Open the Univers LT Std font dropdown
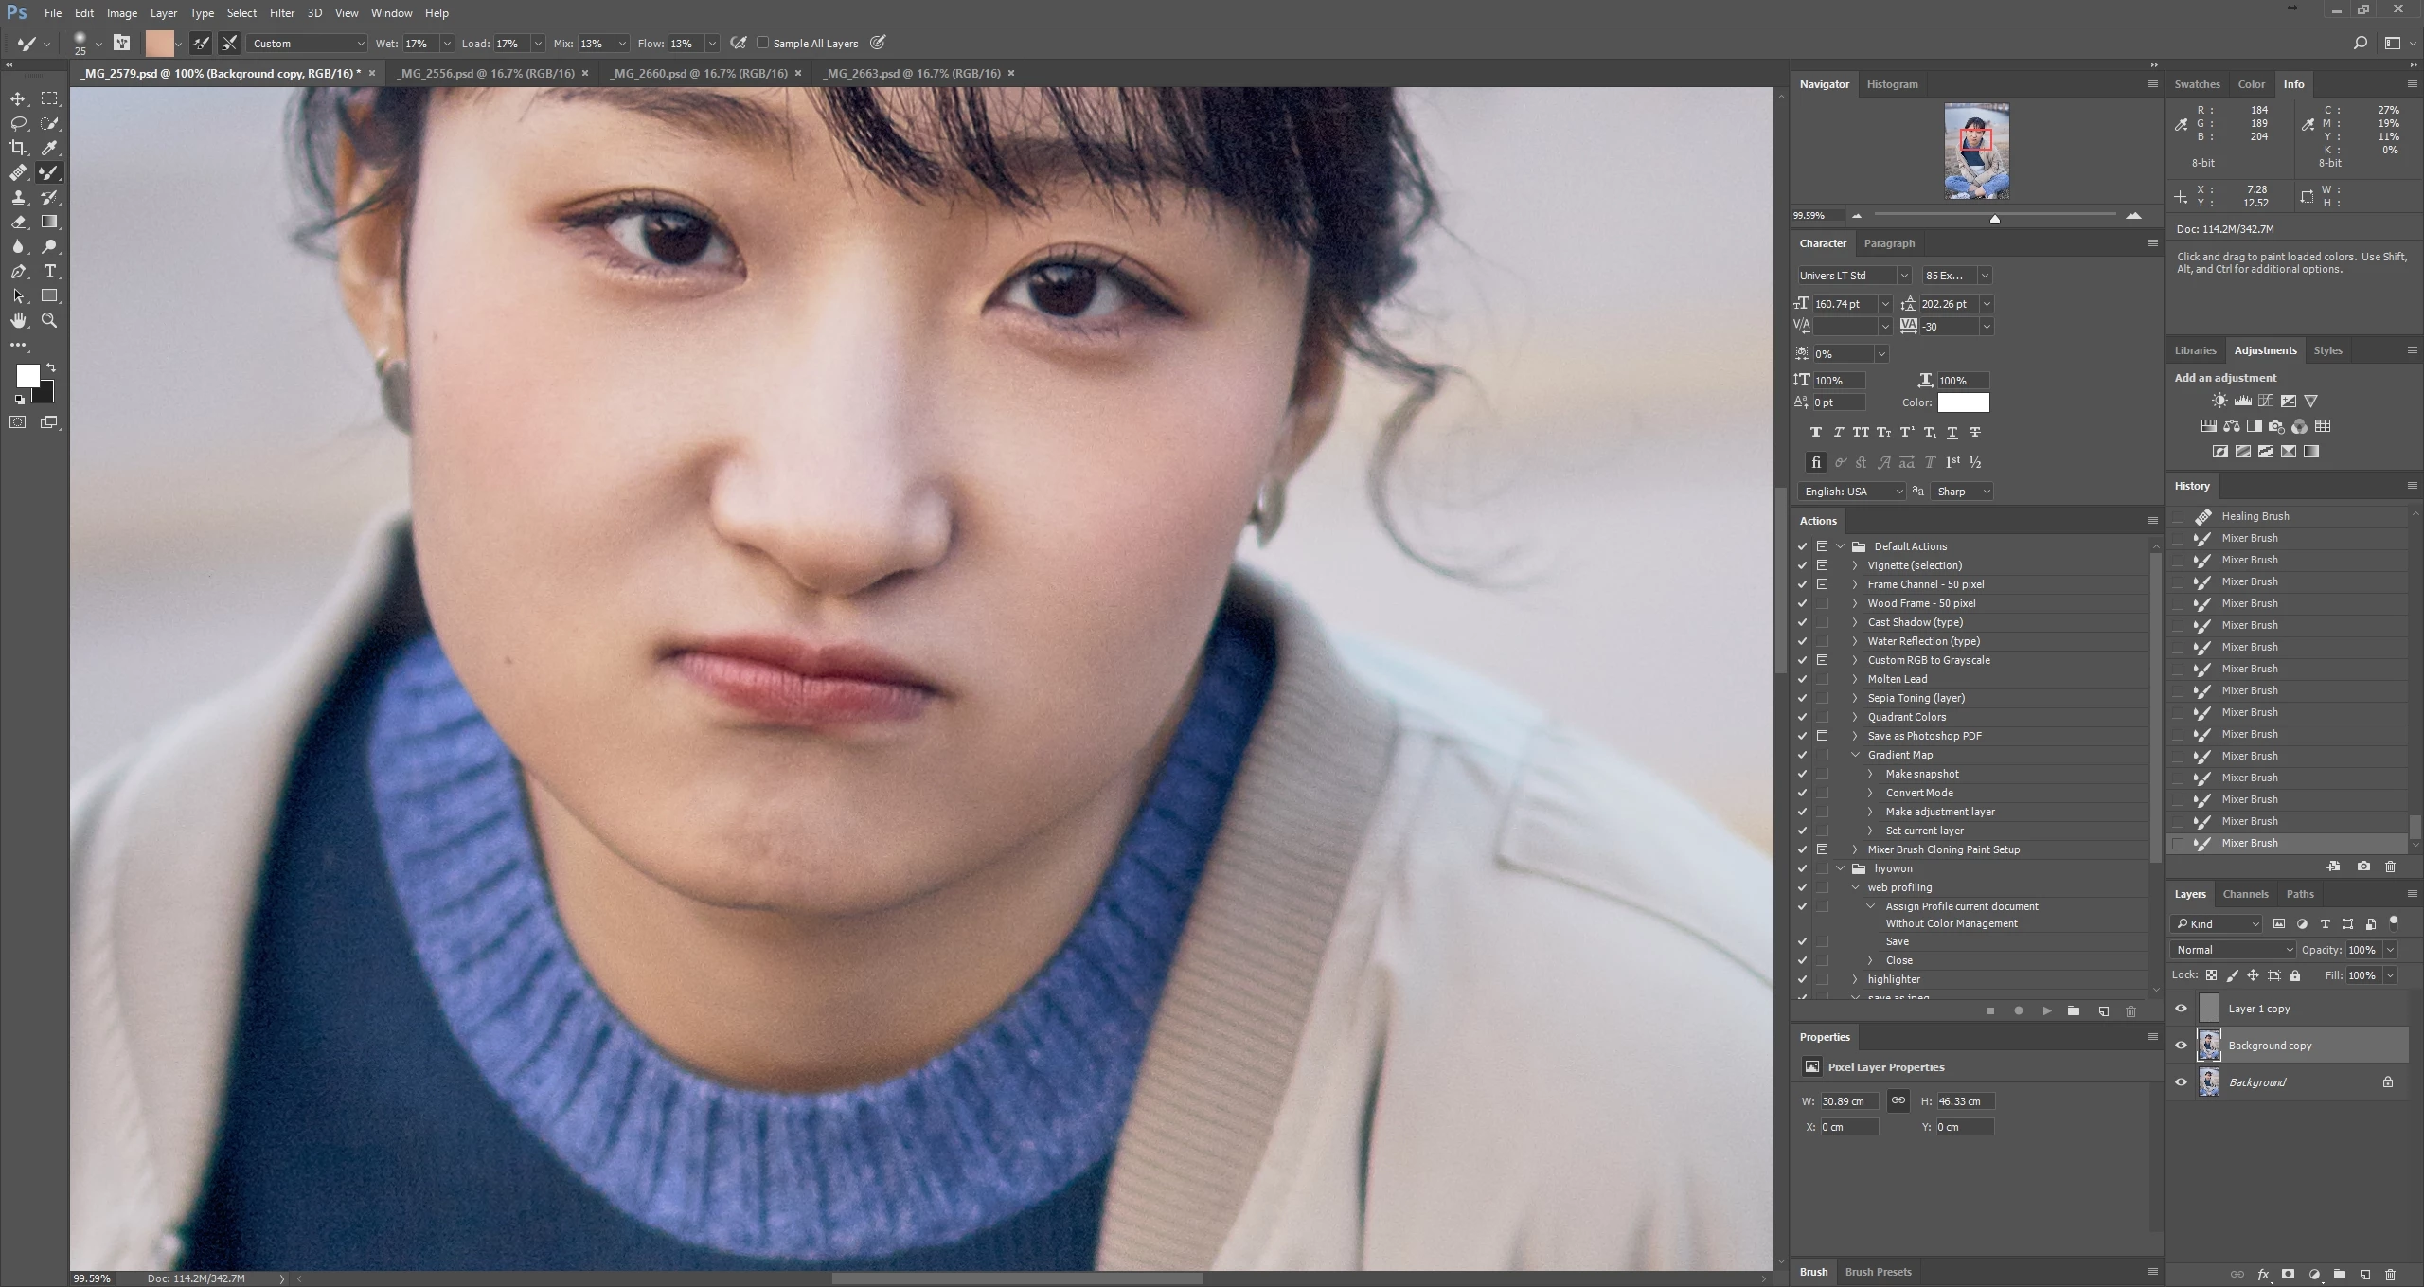This screenshot has width=2424, height=1287. pyautogui.click(x=1903, y=276)
